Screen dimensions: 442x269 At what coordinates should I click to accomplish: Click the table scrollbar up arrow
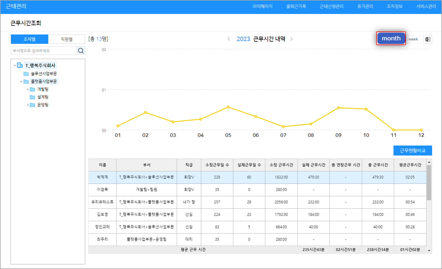pos(429,162)
